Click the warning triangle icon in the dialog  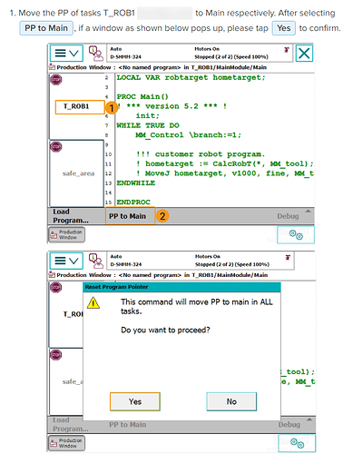point(93,302)
